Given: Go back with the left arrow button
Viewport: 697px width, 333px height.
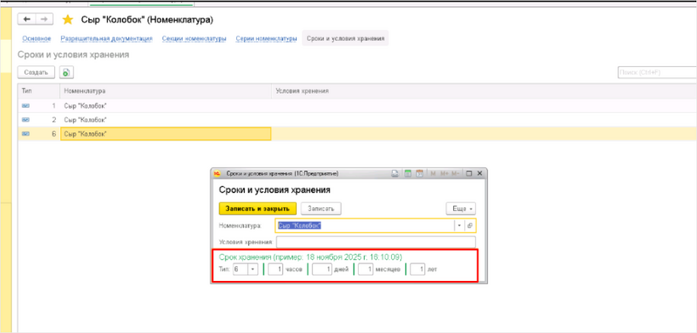Looking at the screenshot, I should pyautogui.click(x=27, y=19).
